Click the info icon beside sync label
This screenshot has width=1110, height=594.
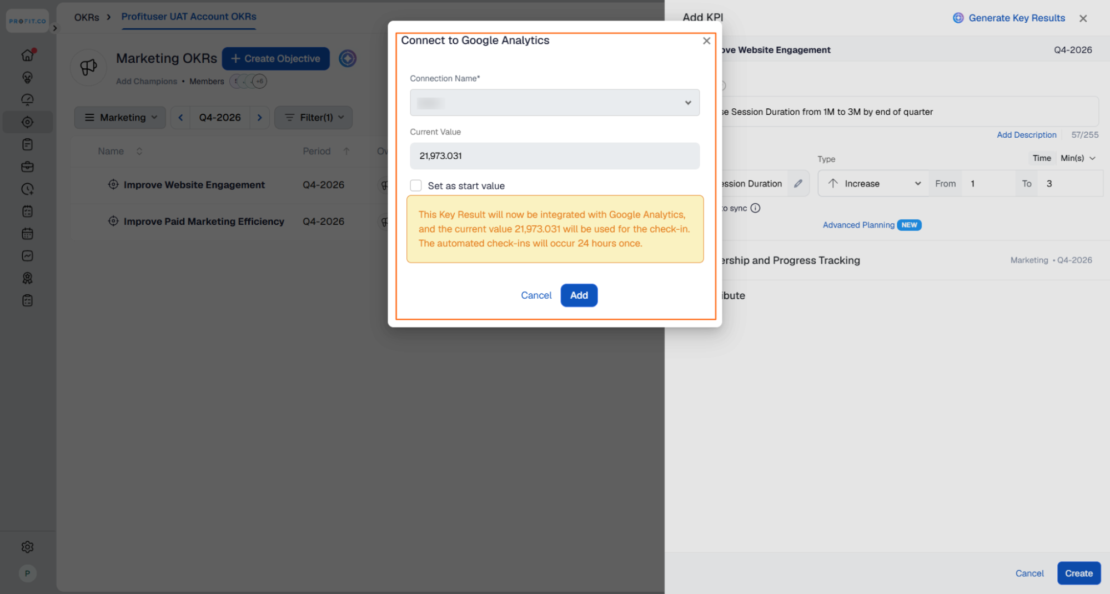pos(755,208)
